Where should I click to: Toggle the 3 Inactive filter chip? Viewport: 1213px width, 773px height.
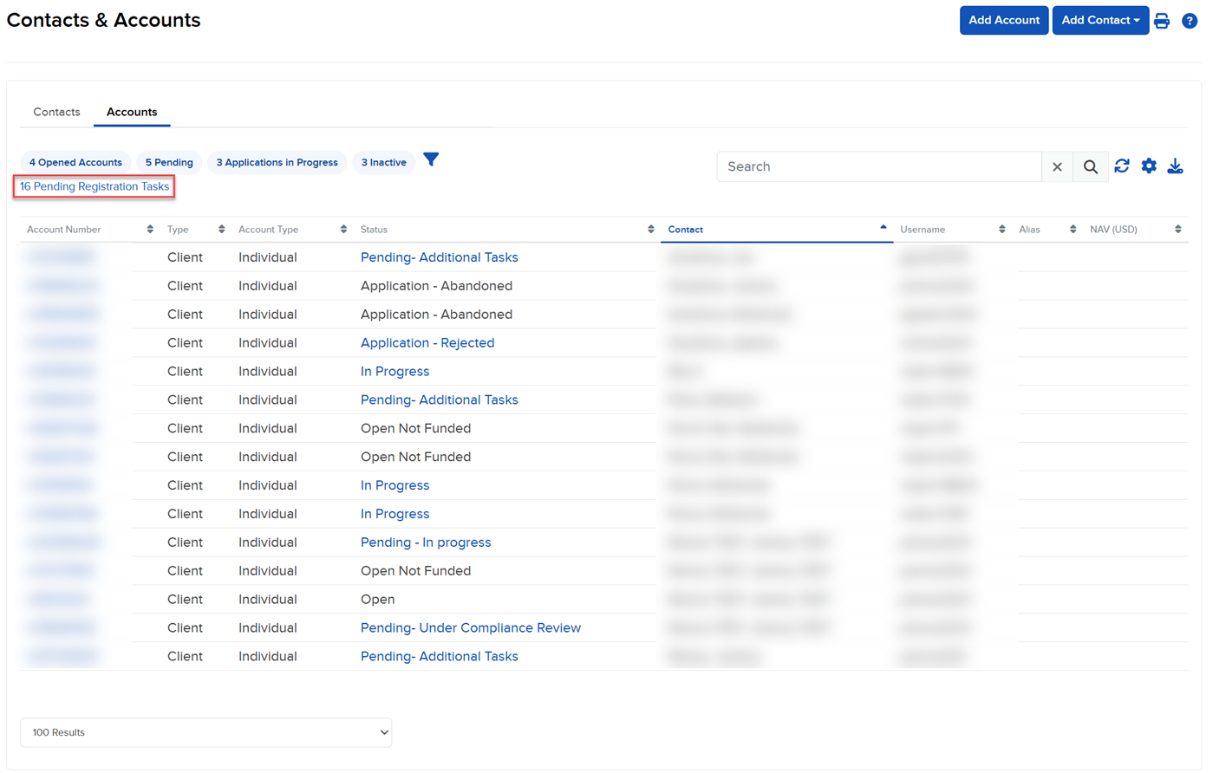(x=383, y=162)
